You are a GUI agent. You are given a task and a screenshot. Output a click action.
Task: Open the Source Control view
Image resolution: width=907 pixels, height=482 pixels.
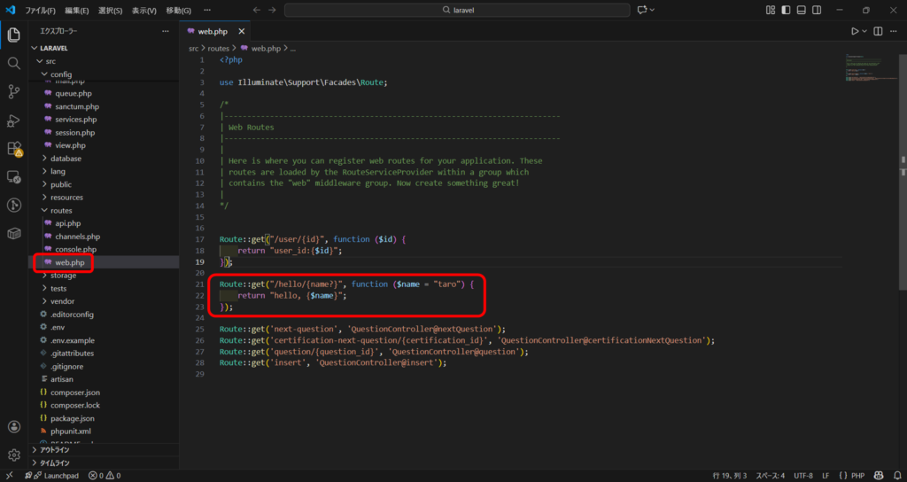[13, 92]
